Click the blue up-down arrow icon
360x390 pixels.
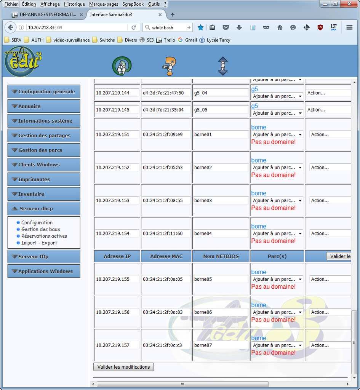pyautogui.click(x=223, y=66)
